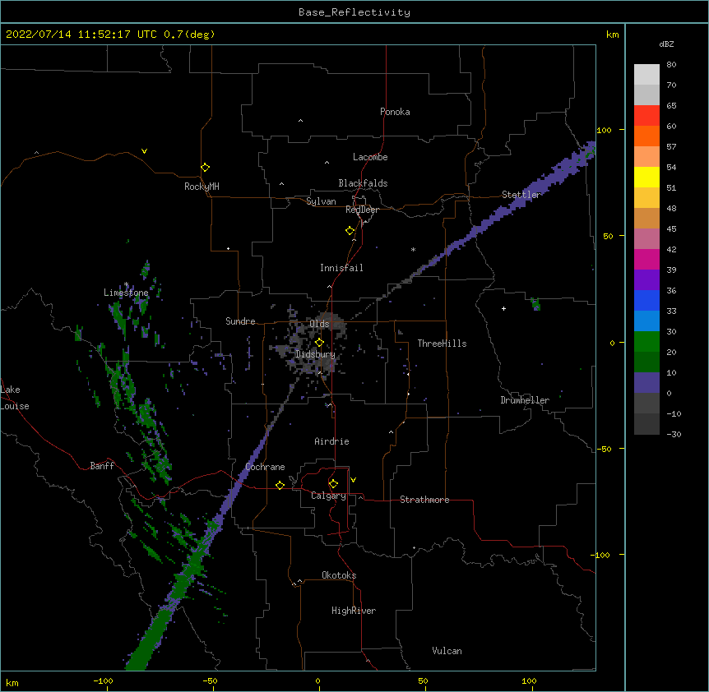Click the Calgary city label
The width and height of the screenshot is (709, 692).
[328, 496]
